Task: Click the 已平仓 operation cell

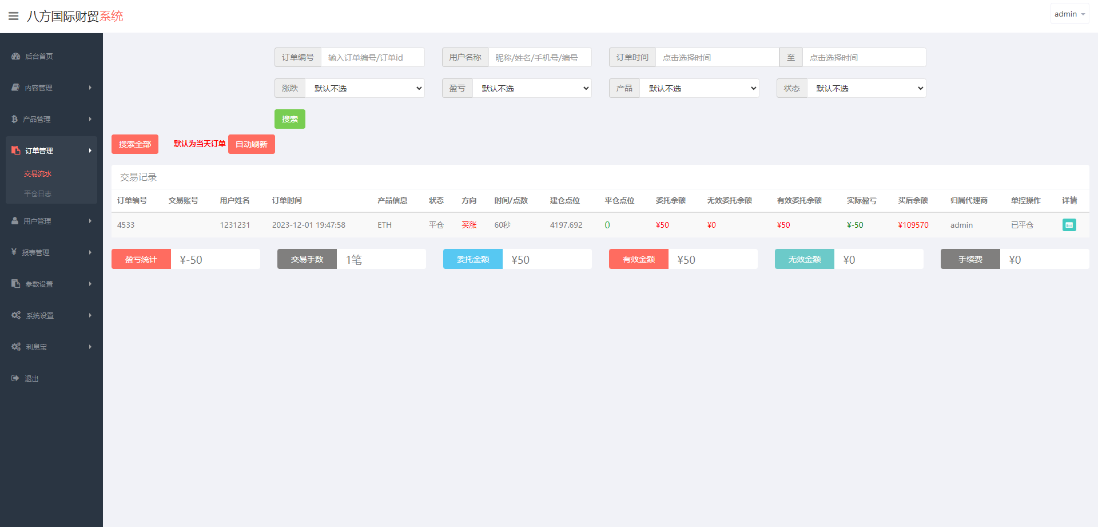Action: [x=1022, y=225]
